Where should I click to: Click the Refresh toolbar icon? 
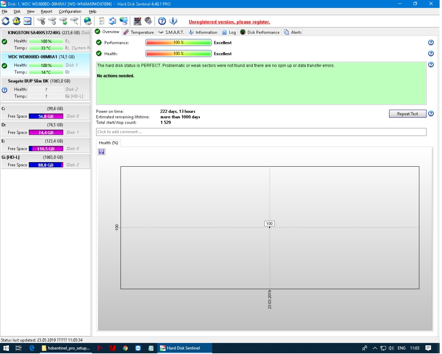pyautogui.click(x=6, y=21)
